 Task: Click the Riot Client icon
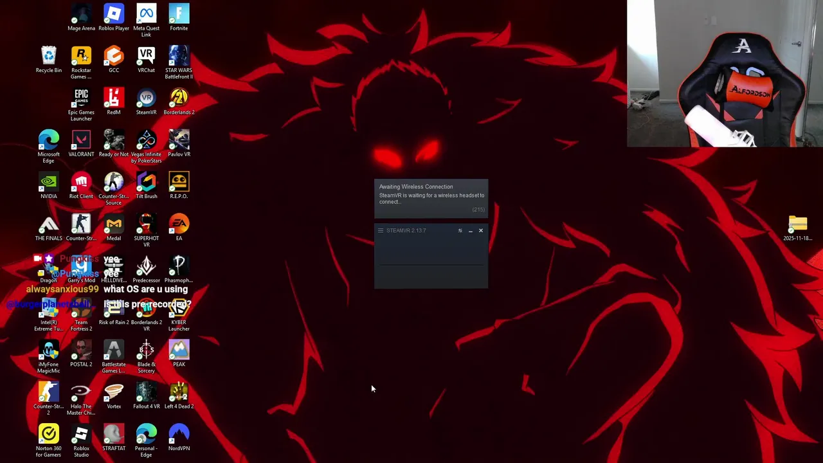point(81,186)
